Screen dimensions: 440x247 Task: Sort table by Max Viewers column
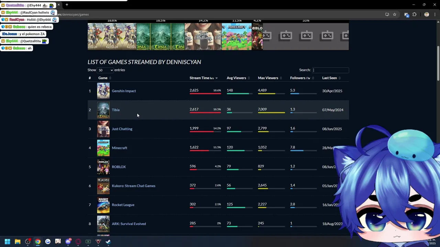click(270, 78)
